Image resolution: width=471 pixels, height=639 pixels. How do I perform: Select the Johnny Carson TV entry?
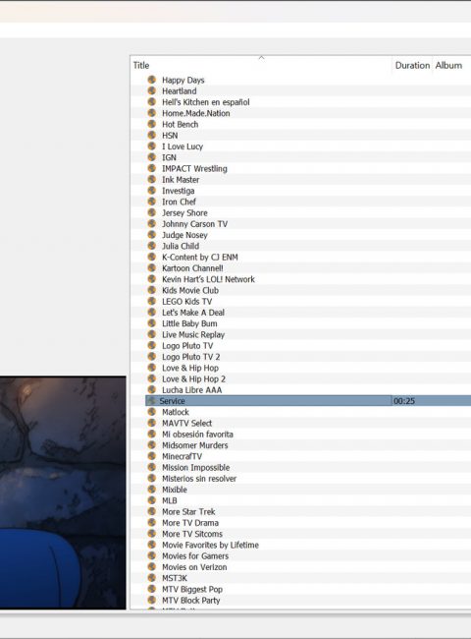[x=195, y=224]
